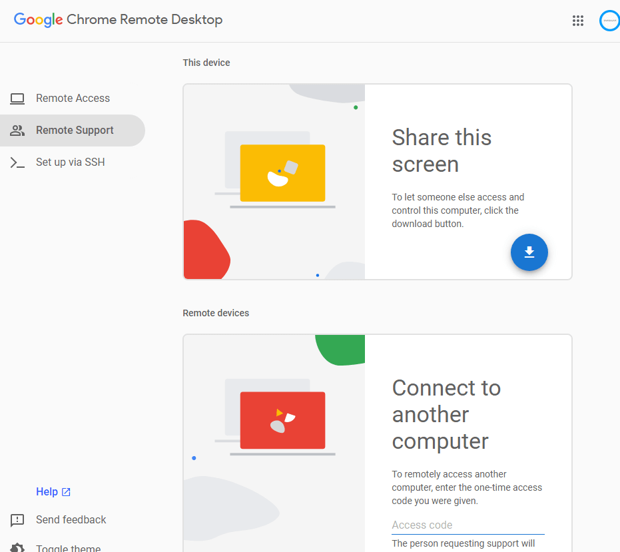
Task: Click the Google logo in the header
Action: [39, 19]
